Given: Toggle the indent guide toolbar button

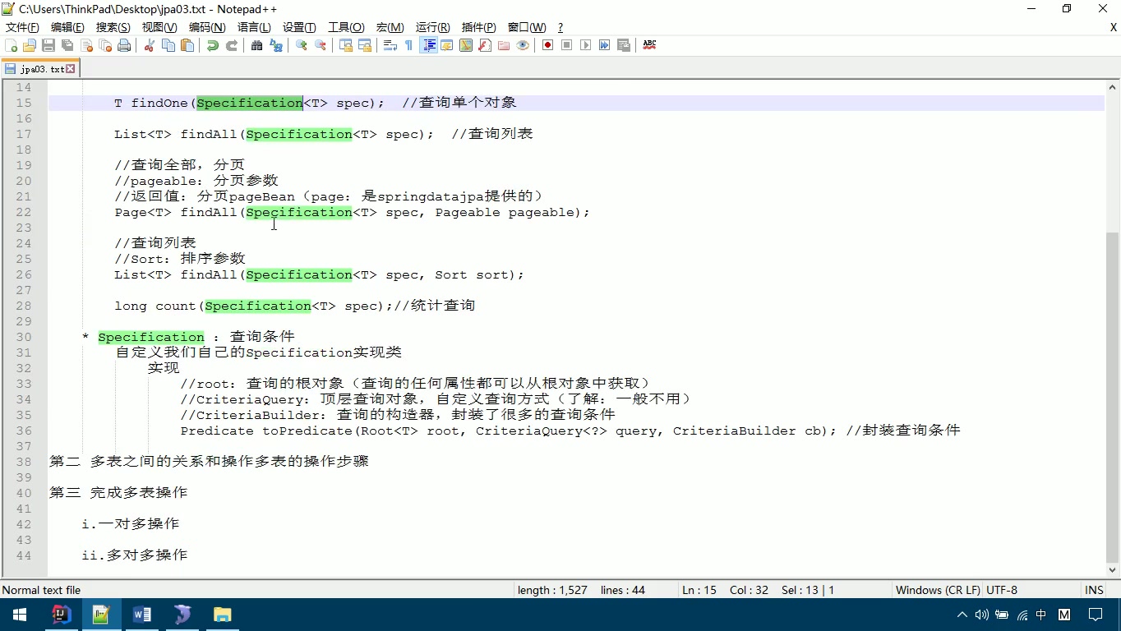Looking at the screenshot, I should [428, 45].
